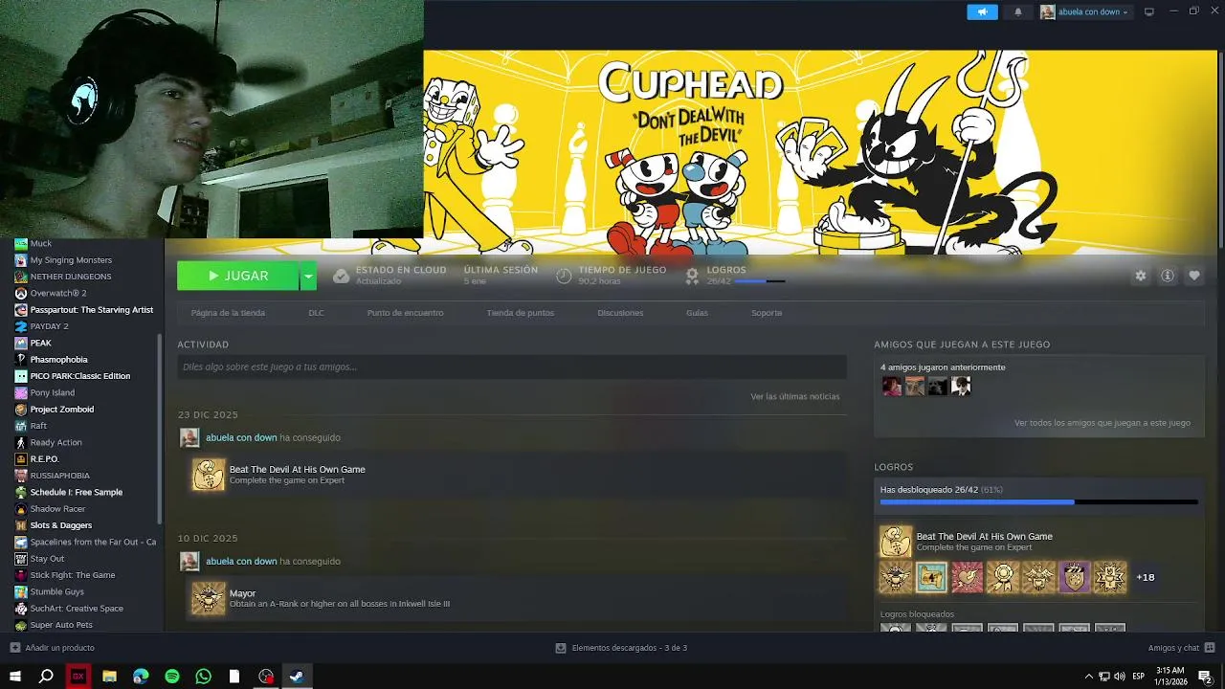
Task: Open Ver todos los amigos que juegan link
Action: pos(1102,423)
